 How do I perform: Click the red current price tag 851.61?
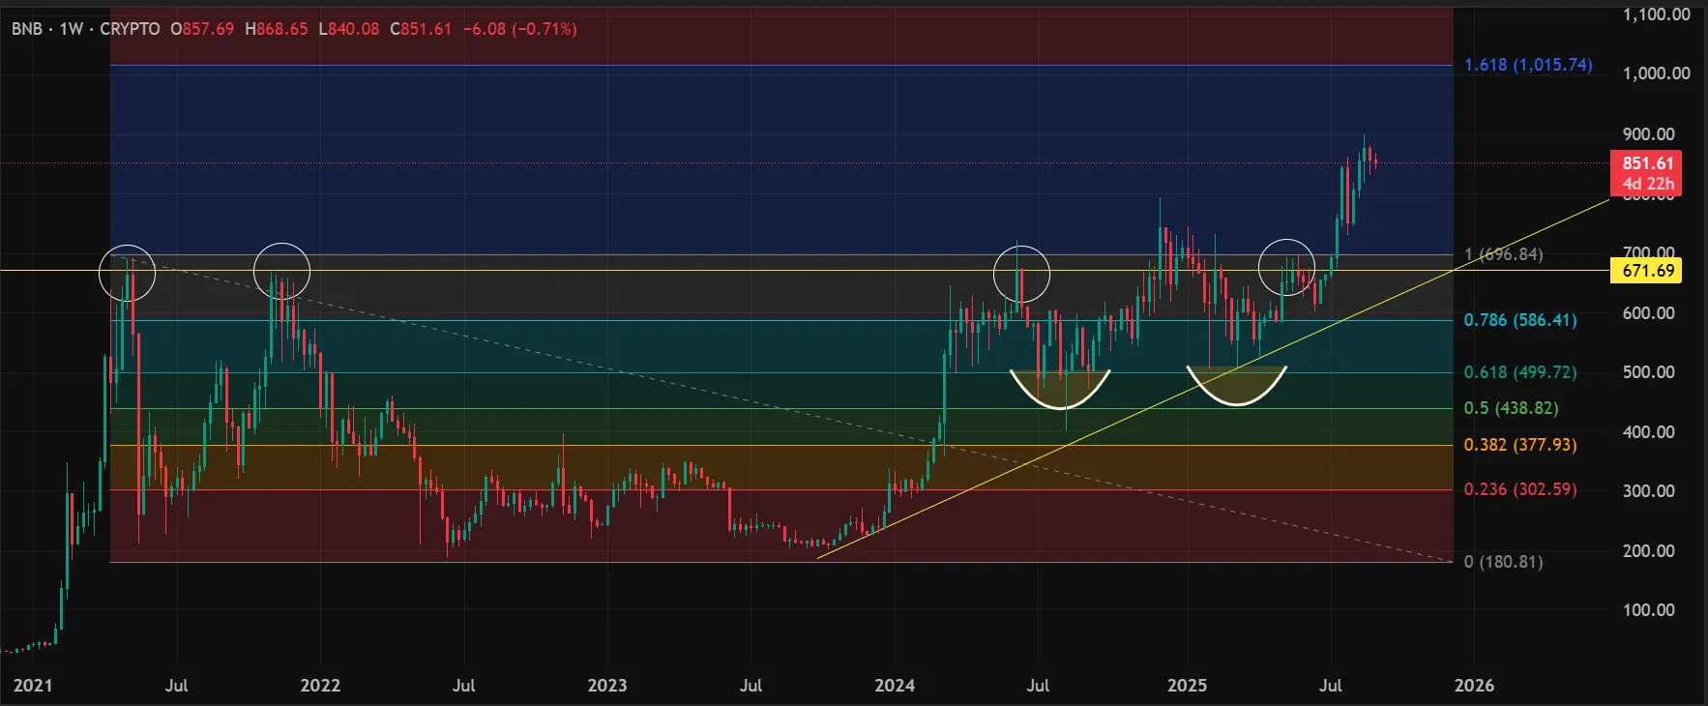point(1646,173)
